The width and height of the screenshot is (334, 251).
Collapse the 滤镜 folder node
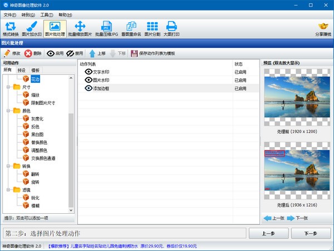(x=7, y=189)
